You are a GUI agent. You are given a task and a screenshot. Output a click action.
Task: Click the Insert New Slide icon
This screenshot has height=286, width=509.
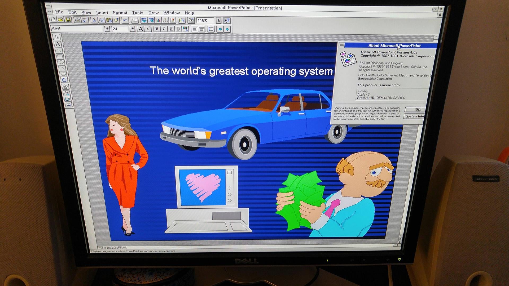(x=135, y=20)
